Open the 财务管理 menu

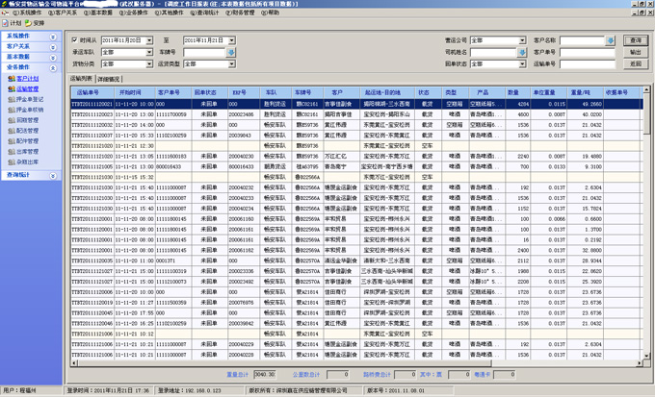(240, 12)
